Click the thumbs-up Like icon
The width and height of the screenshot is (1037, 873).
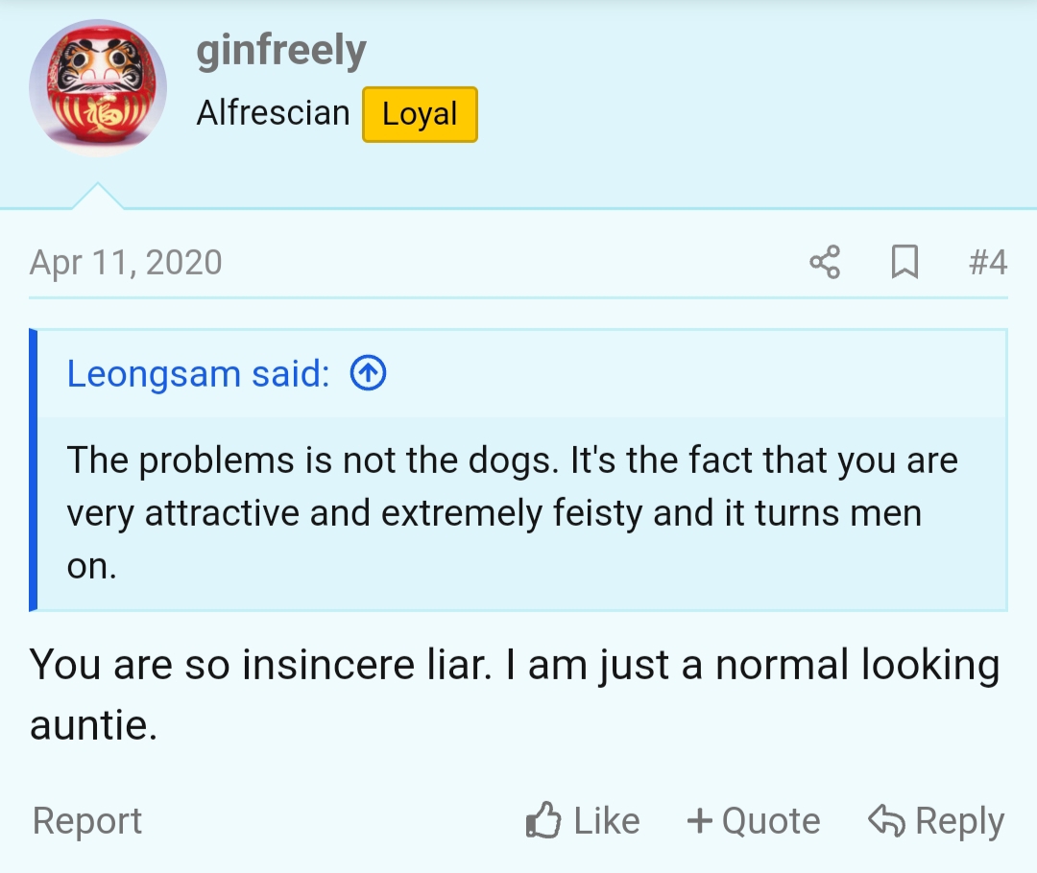click(x=543, y=820)
